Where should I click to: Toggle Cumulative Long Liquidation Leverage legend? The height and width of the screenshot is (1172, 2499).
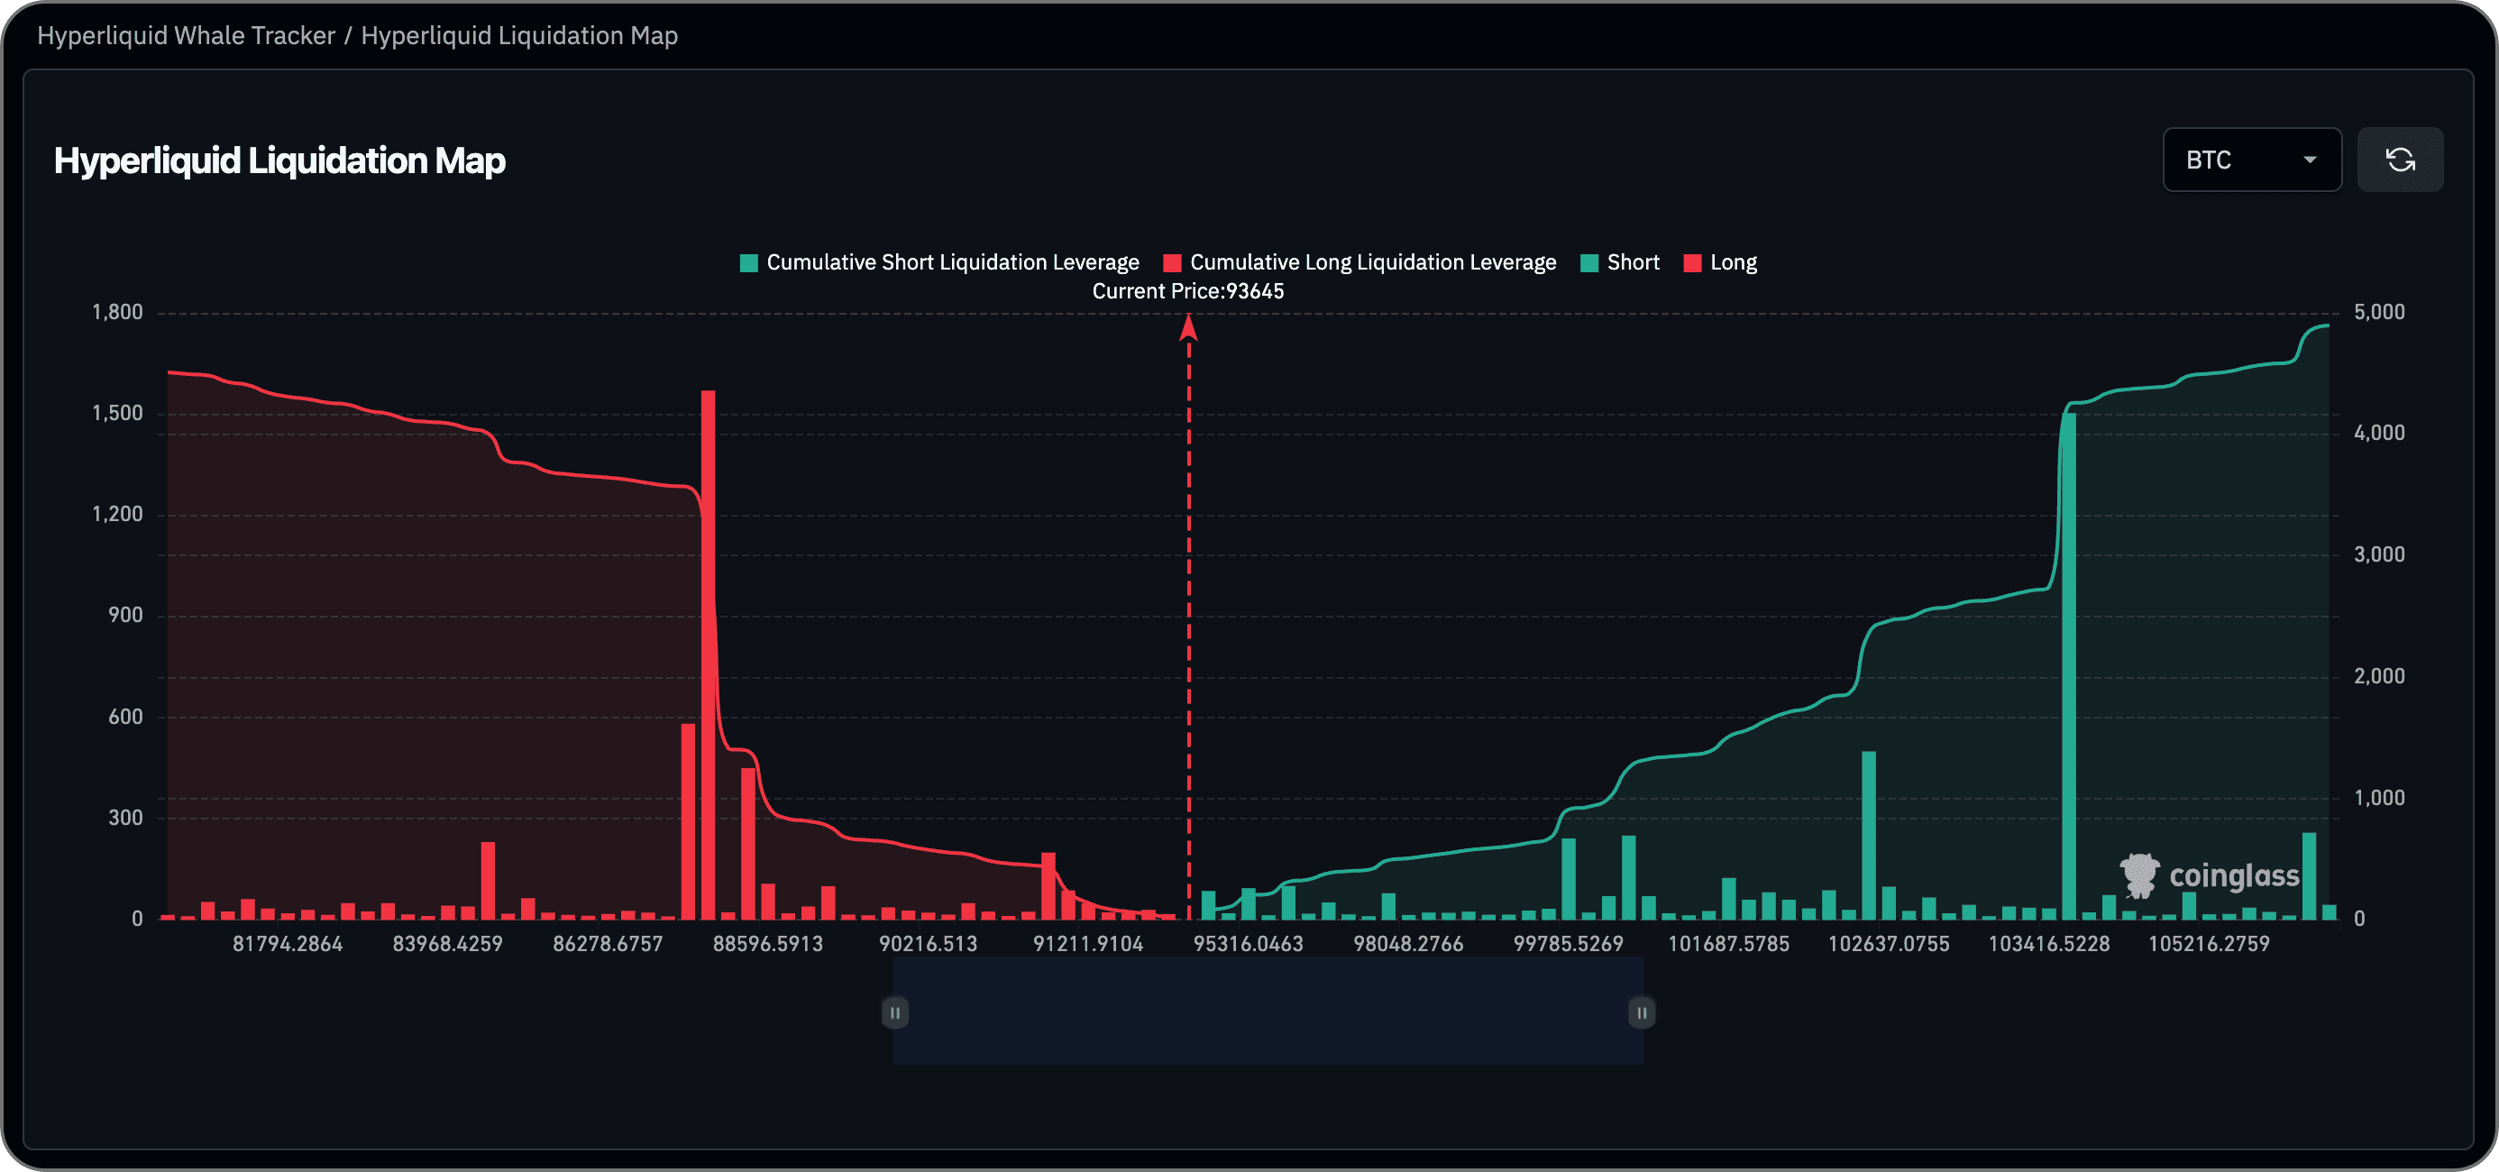coord(1372,263)
